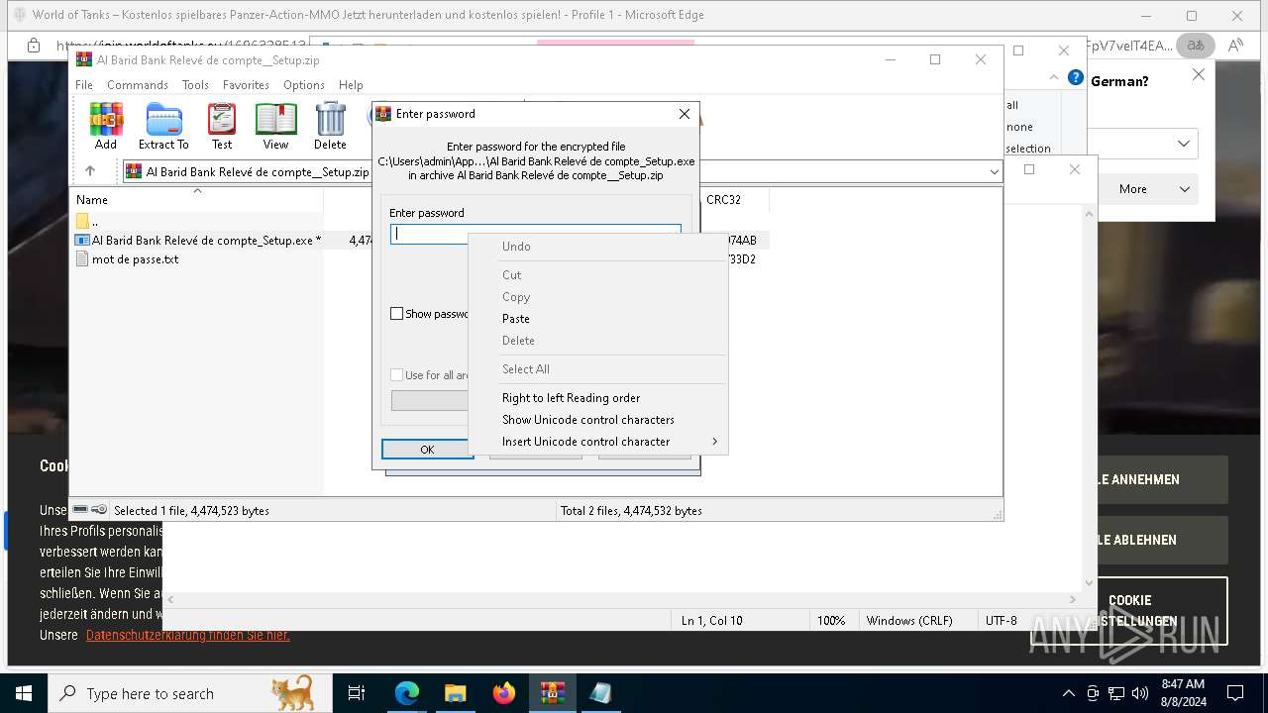Open Task View on taskbar
Image resolution: width=1268 pixels, height=713 pixels.
[357, 693]
